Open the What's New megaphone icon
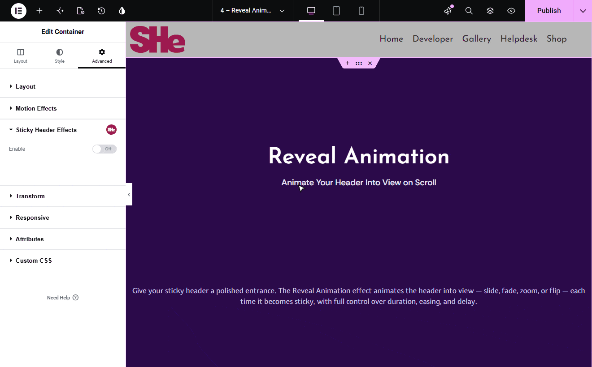The image size is (592, 367). pos(448,11)
